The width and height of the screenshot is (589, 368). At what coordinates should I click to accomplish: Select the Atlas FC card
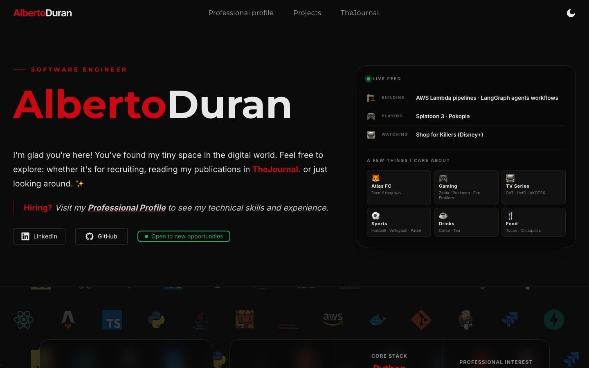399,187
